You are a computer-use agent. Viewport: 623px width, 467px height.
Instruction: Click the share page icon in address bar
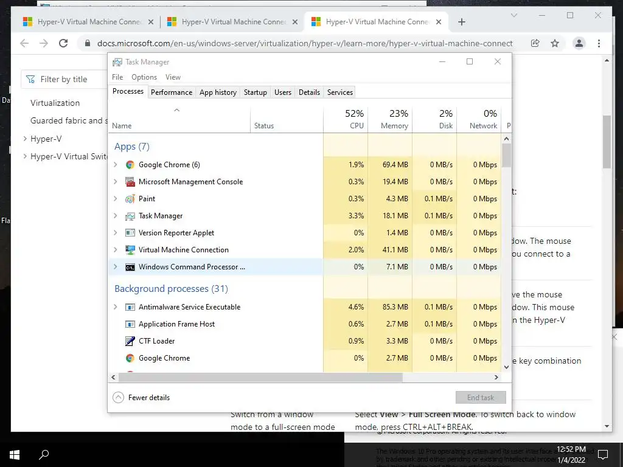535,43
